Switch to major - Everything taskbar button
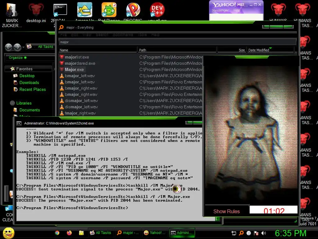 click(128, 233)
